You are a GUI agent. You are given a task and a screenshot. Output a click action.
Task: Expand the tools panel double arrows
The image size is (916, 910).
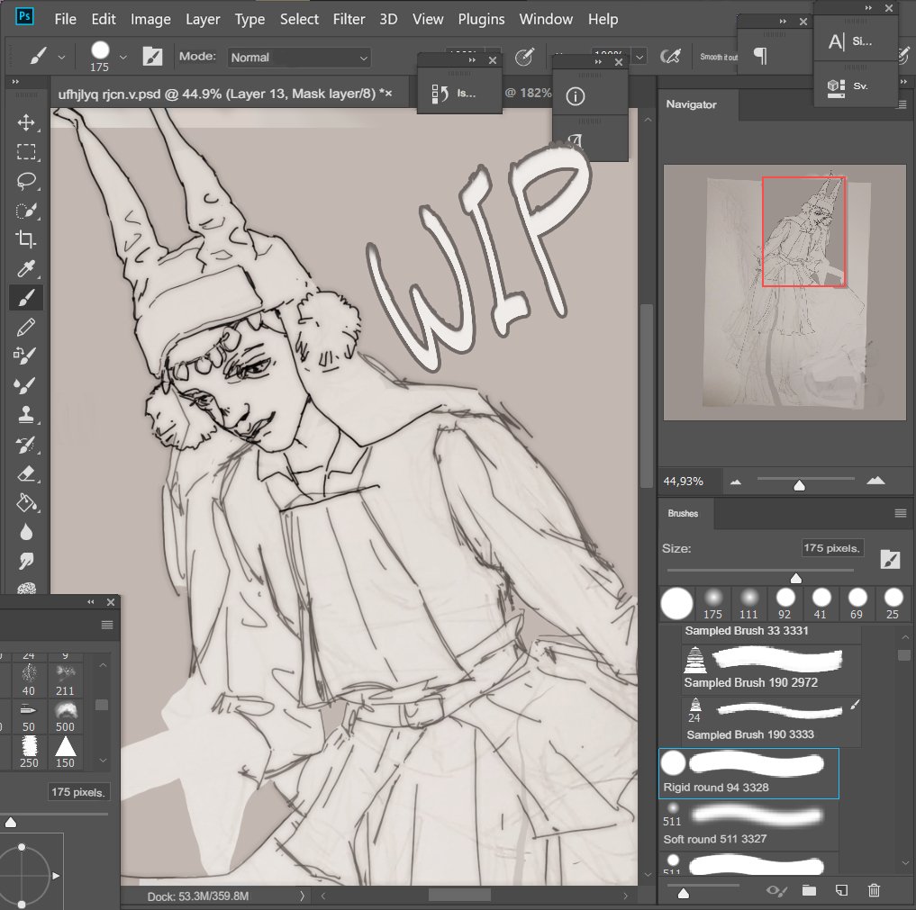coord(16,82)
